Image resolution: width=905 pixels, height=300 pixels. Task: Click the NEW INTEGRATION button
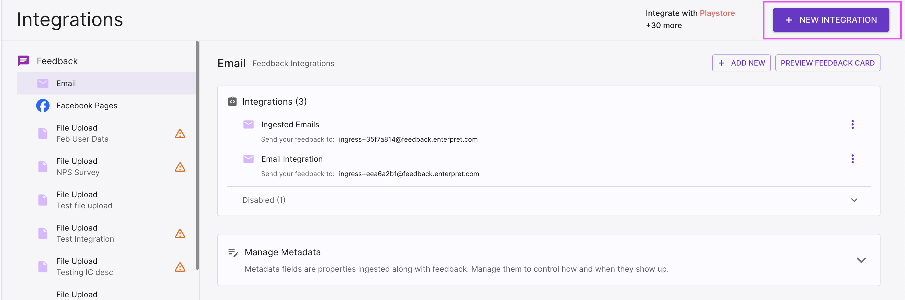point(831,20)
